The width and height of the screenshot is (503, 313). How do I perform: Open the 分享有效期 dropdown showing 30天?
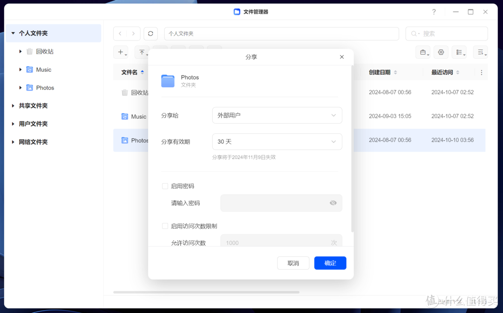(x=277, y=141)
